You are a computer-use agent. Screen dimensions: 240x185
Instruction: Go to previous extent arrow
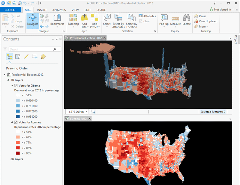pos(42,26)
